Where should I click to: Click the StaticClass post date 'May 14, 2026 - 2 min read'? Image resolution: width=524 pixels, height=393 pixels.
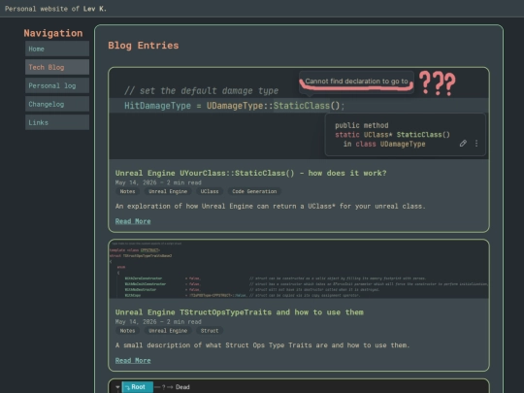point(158,182)
